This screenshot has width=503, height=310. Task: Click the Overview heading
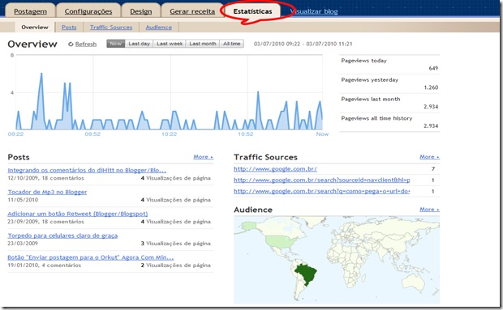(32, 44)
